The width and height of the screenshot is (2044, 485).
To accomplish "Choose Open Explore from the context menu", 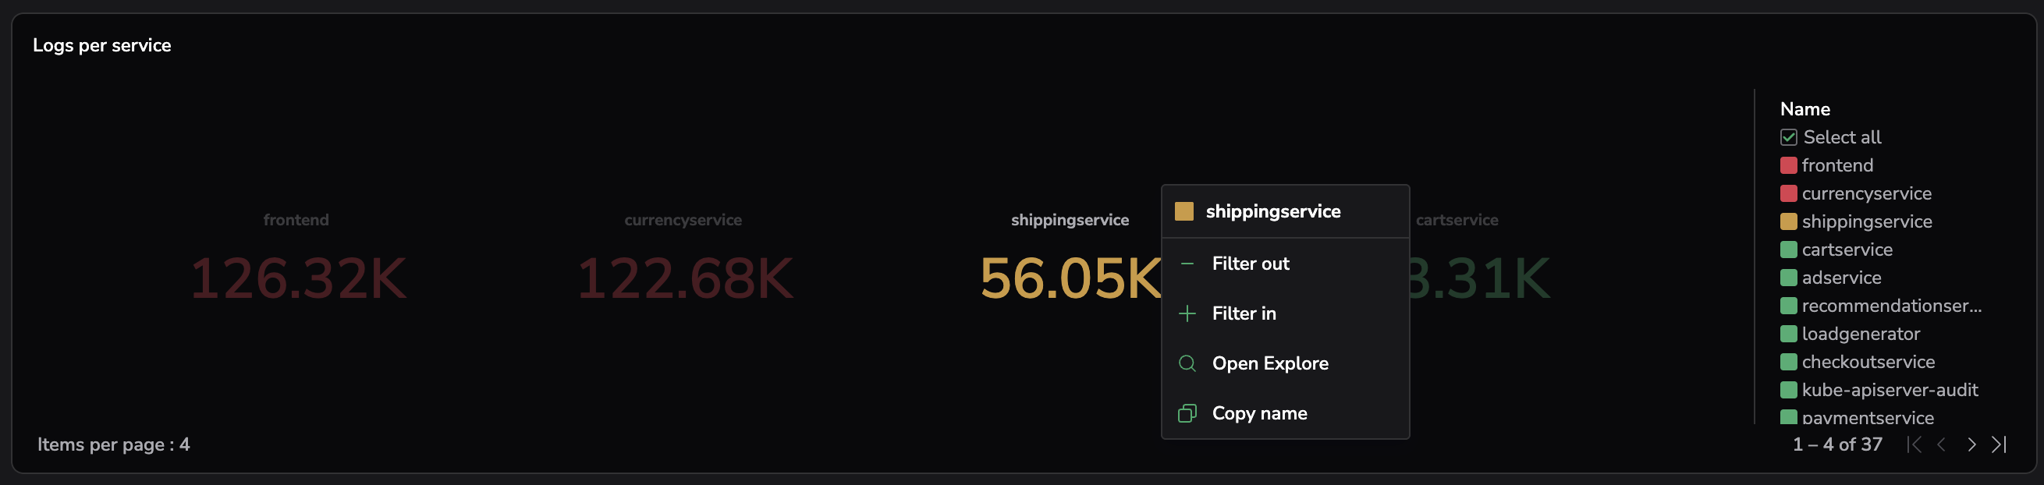I will point(1269,363).
